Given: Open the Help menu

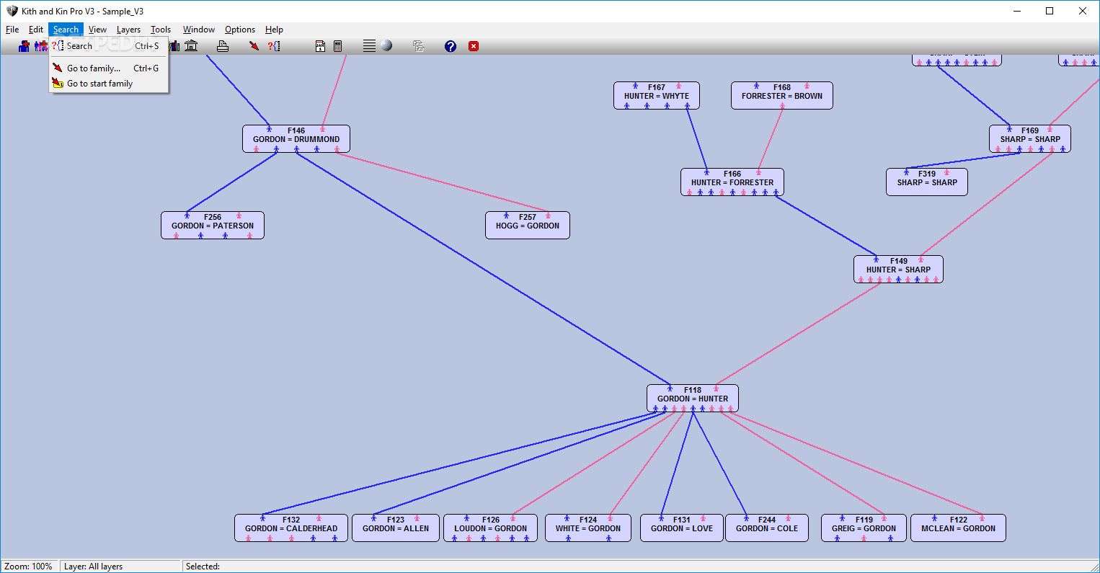Looking at the screenshot, I should (x=274, y=30).
